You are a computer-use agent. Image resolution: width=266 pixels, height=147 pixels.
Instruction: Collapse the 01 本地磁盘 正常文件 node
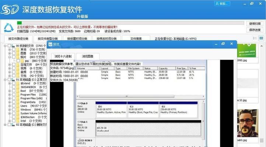pos(5,79)
